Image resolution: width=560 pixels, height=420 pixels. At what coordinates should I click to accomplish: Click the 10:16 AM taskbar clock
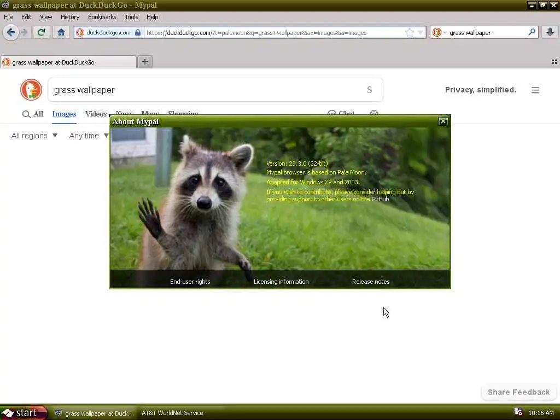[541, 413]
